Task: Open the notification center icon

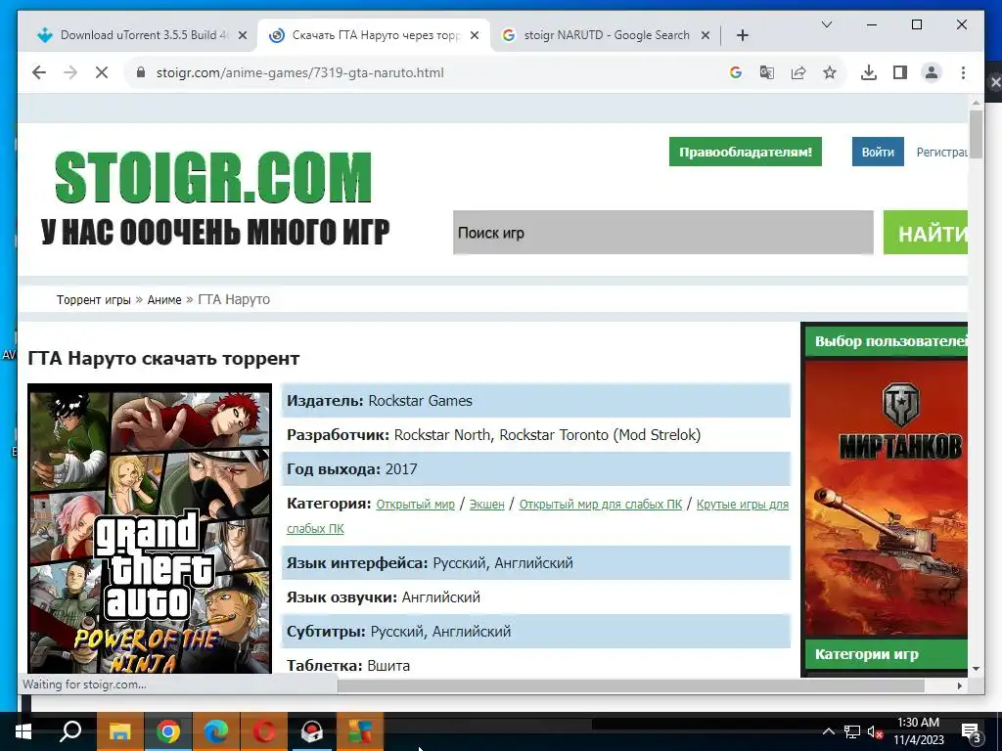Action: tap(972, 731)
